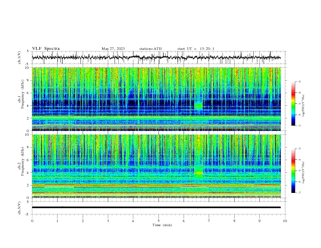Click the '6' kHz tick on ch.2 spectrogram
Image resolution: width=321 pixels, height=248 pixels.
pos(28,160)
